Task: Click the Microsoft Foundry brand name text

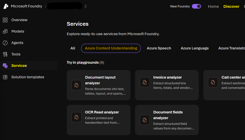Action: pyautogui.click(x=26, y=6)
